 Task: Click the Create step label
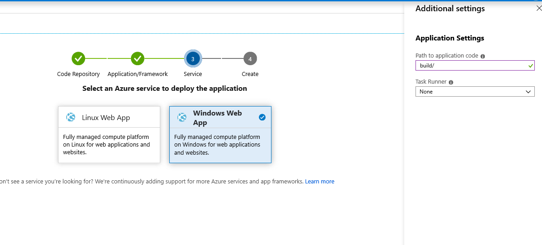[x=250, y=74]
